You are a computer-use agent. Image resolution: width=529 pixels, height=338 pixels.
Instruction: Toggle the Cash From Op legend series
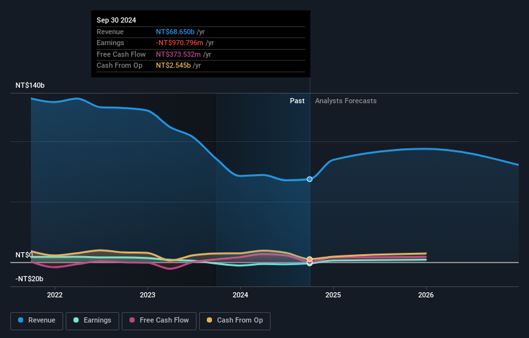(235, 321)
